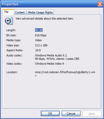Open the Media Usage Rights tab

40,12
